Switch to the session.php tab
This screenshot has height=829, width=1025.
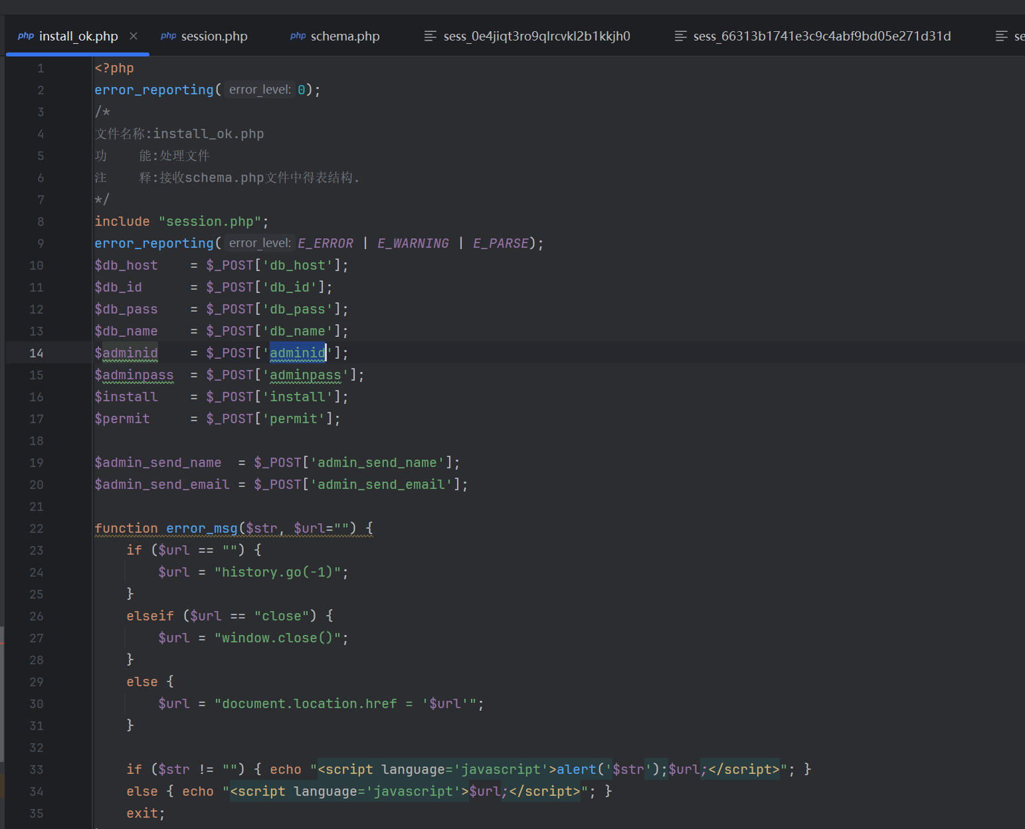click(214, 36)
